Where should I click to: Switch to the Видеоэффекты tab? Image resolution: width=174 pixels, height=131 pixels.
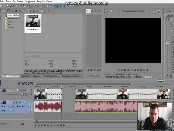(50, 76)
